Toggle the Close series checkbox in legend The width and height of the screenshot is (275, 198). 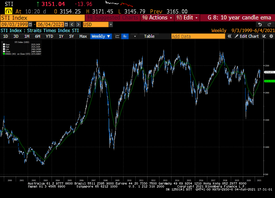(x=4, y=52)
